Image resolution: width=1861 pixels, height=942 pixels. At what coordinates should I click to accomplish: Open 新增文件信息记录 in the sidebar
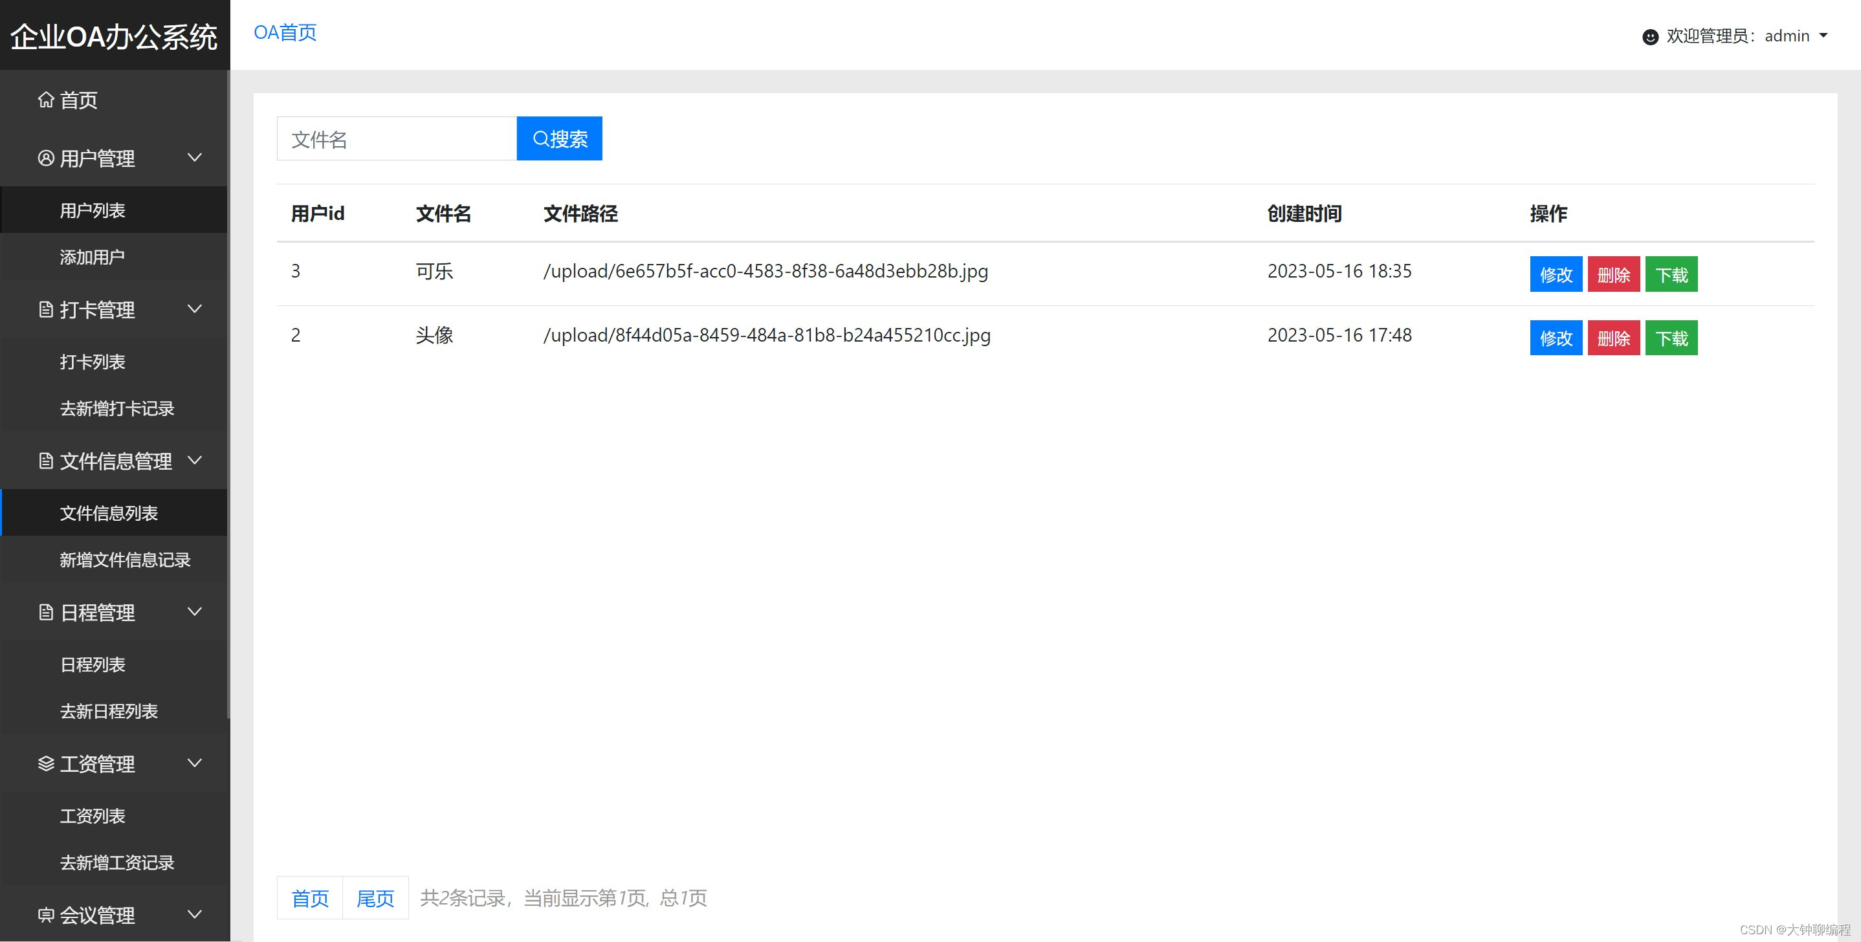pyautogui.click(x=126, y=560)
